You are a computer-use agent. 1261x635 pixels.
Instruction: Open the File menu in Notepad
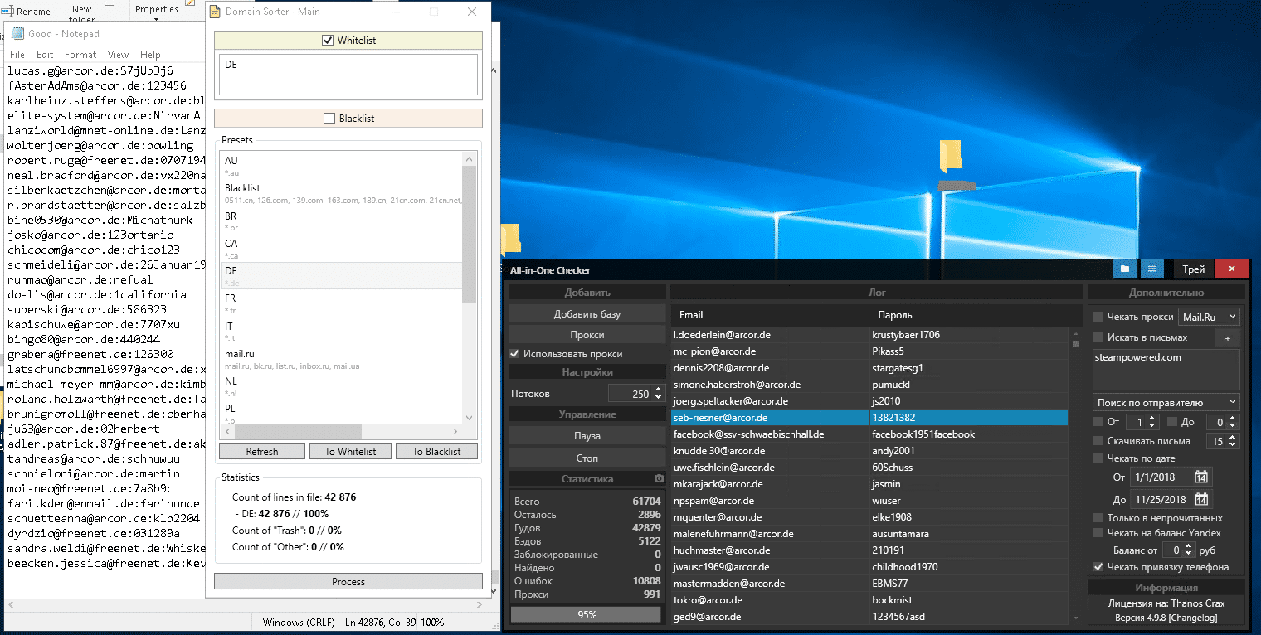(17, 55)
